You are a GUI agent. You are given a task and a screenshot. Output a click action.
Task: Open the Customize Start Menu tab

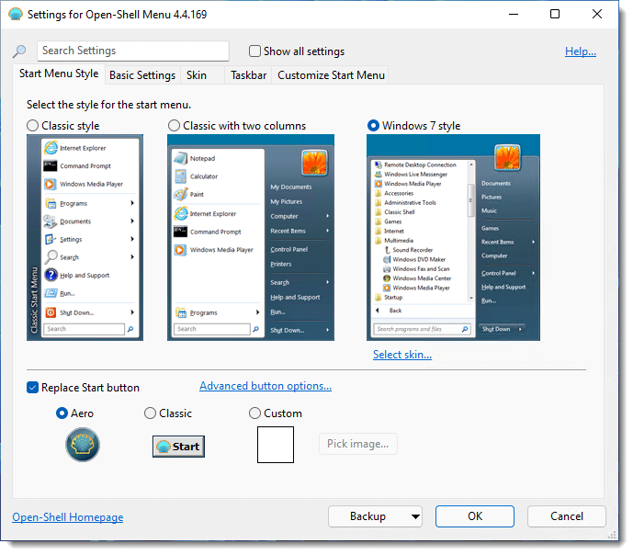click(331, 75)
